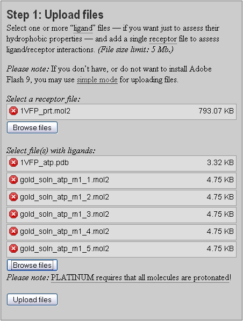This screenshot has width=243, height=321.
Task: Click the Upload files button
Action: [32, 299]
